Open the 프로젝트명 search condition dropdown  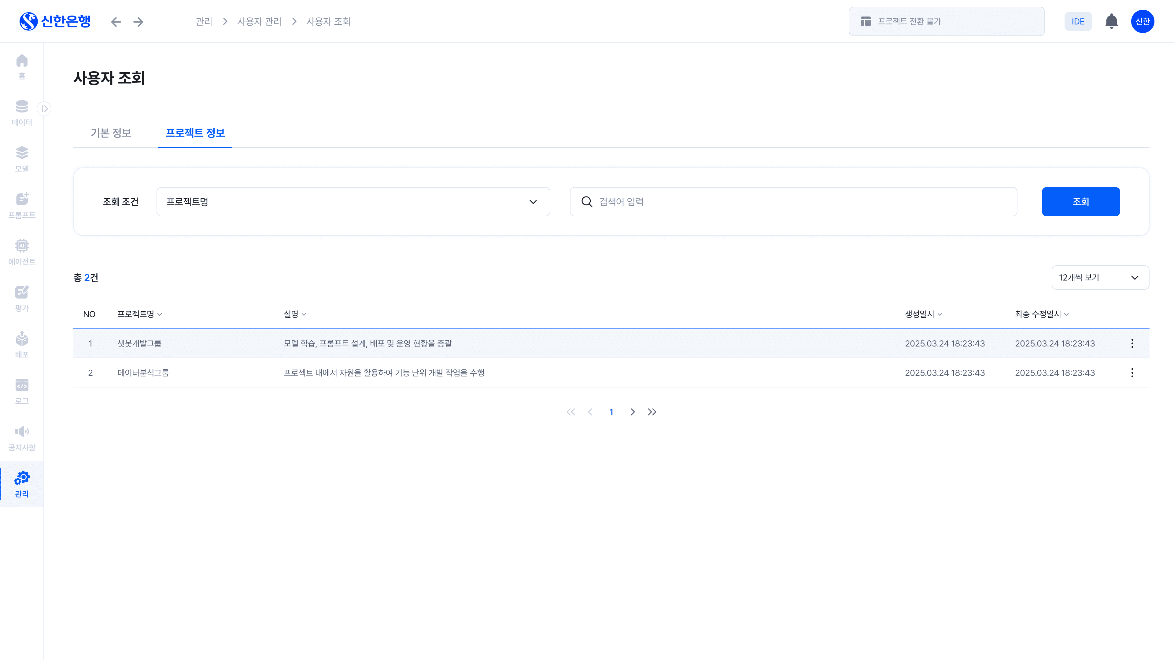pyautogui.click(x=353, y=202)
